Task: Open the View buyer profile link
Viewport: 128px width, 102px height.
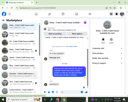Action: pyautogui.click(x=71, y=46)
